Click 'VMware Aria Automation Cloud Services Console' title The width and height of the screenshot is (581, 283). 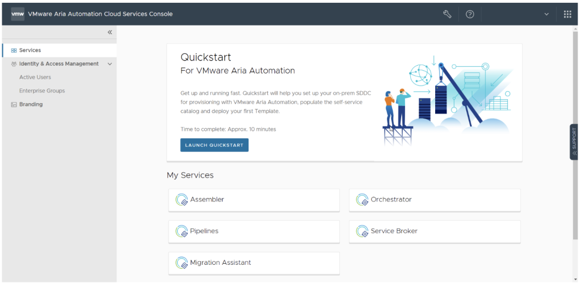[100, 14]
